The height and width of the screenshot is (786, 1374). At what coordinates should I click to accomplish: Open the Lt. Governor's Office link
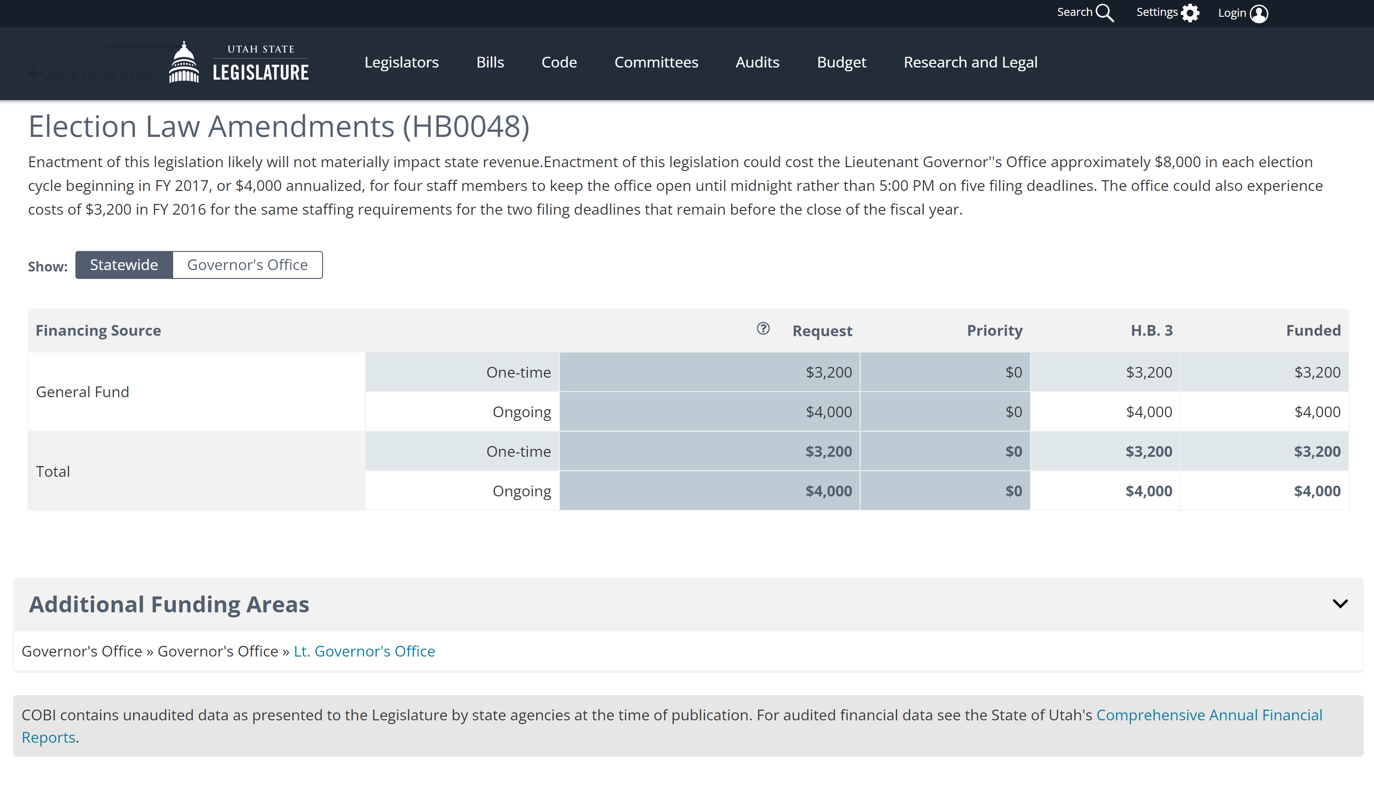[x=364, y=651]
